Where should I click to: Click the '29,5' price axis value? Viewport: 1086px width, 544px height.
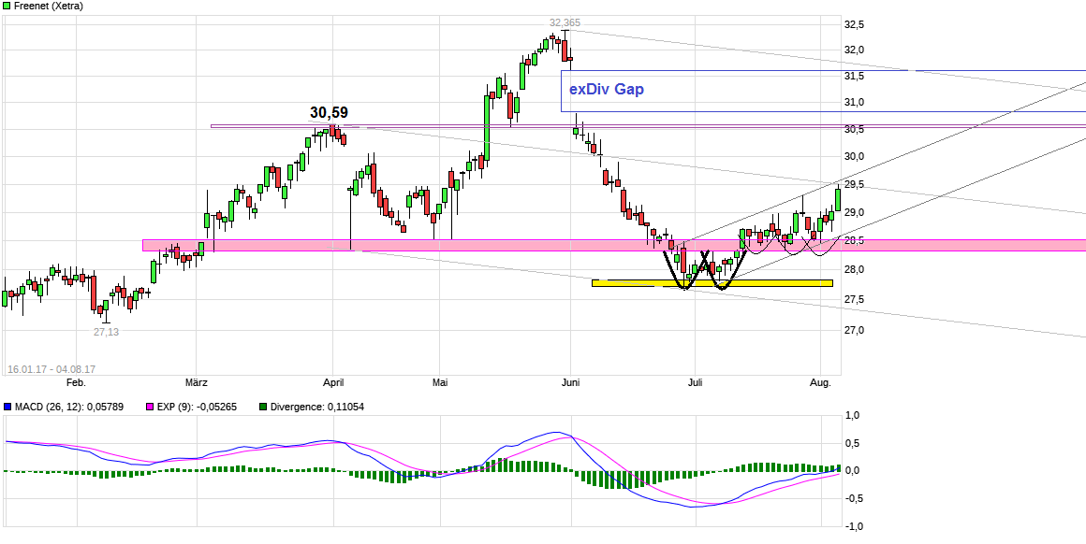854,184
